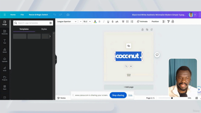This screenshot has height=113, width=201.
Task: Open the Elements sidebar panel
Action: pyautogui.click(x=5, y=32)
